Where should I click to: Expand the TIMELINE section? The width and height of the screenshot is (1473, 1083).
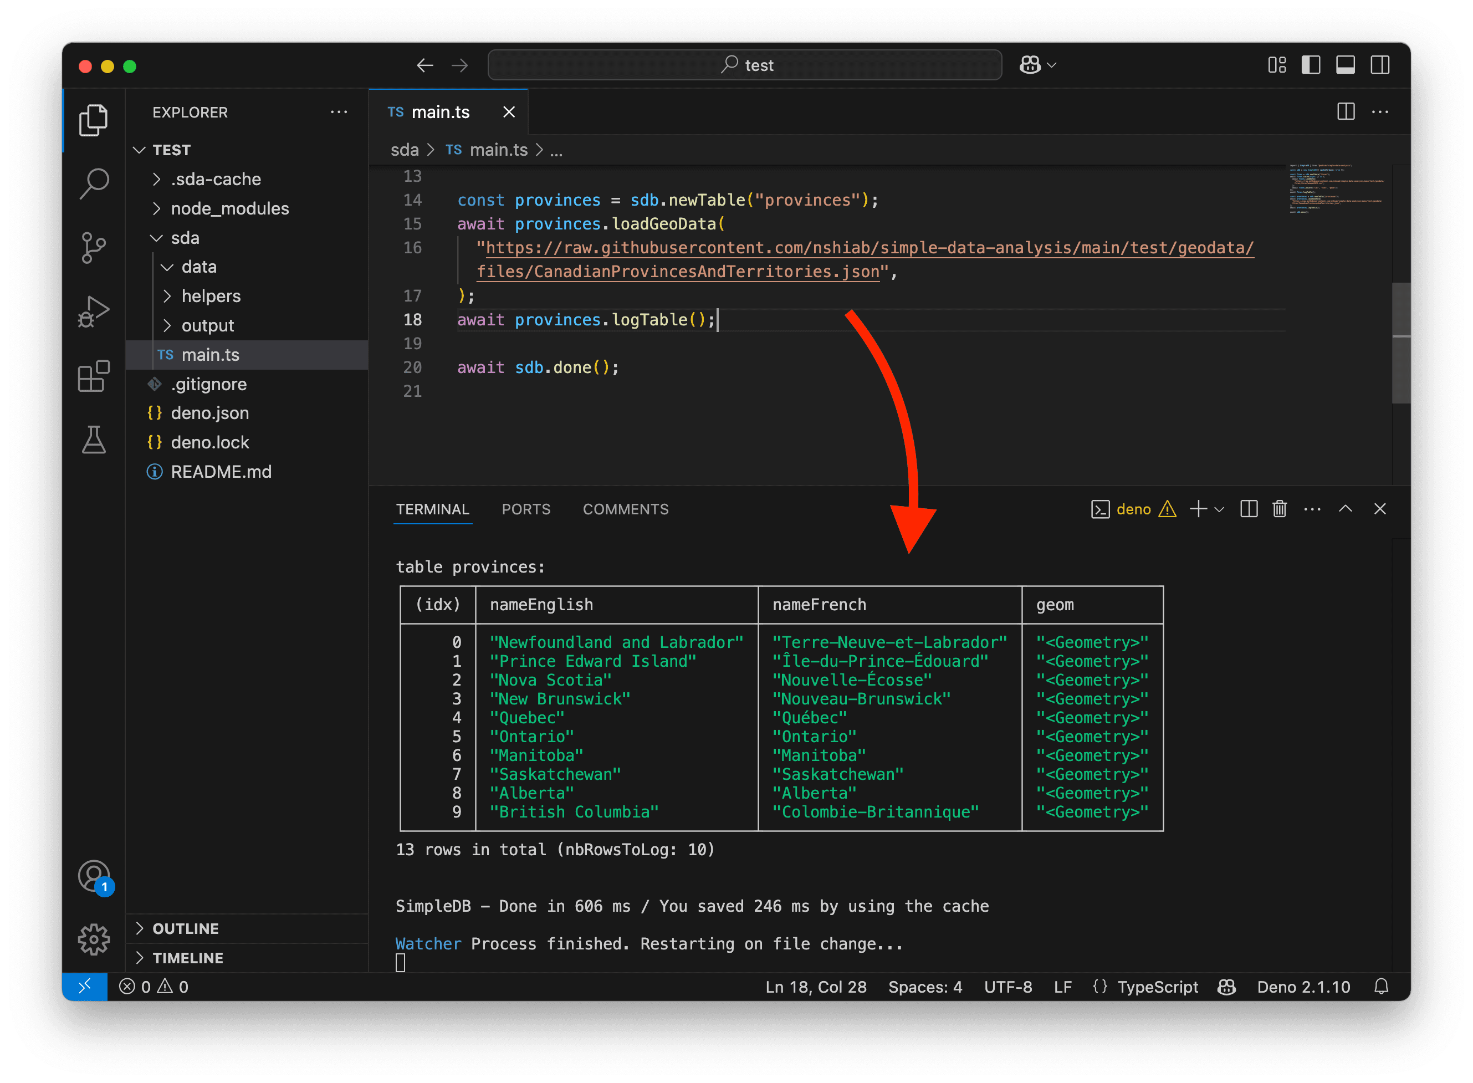click(247, 958)
